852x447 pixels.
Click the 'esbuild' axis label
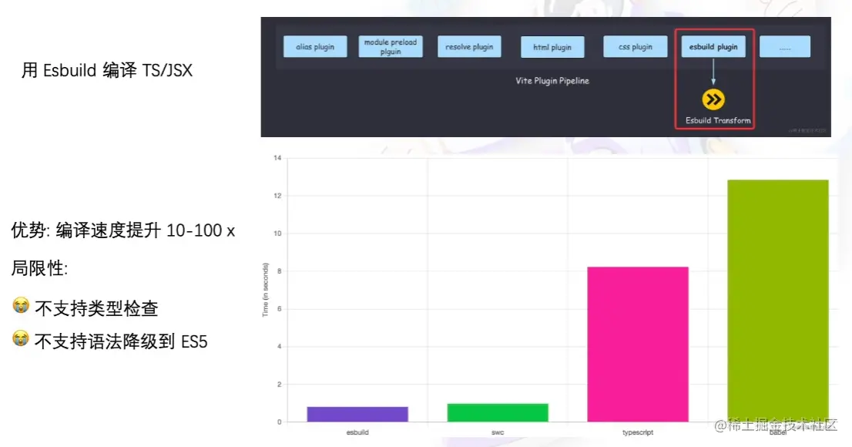click(357, 432)
